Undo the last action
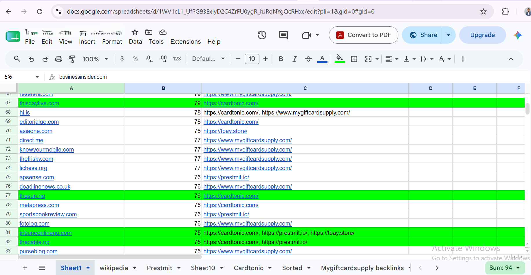 [32, 59]
